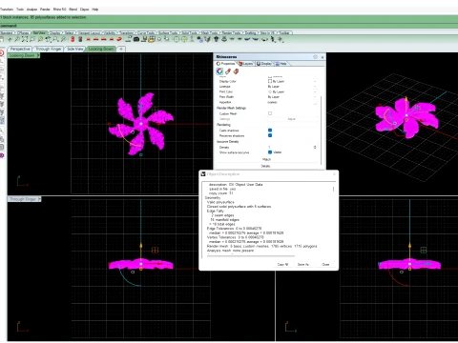Screen dimensions: 458x343
Task: Toggle the Custom Mesh checkbox
Action: (270, 113)
